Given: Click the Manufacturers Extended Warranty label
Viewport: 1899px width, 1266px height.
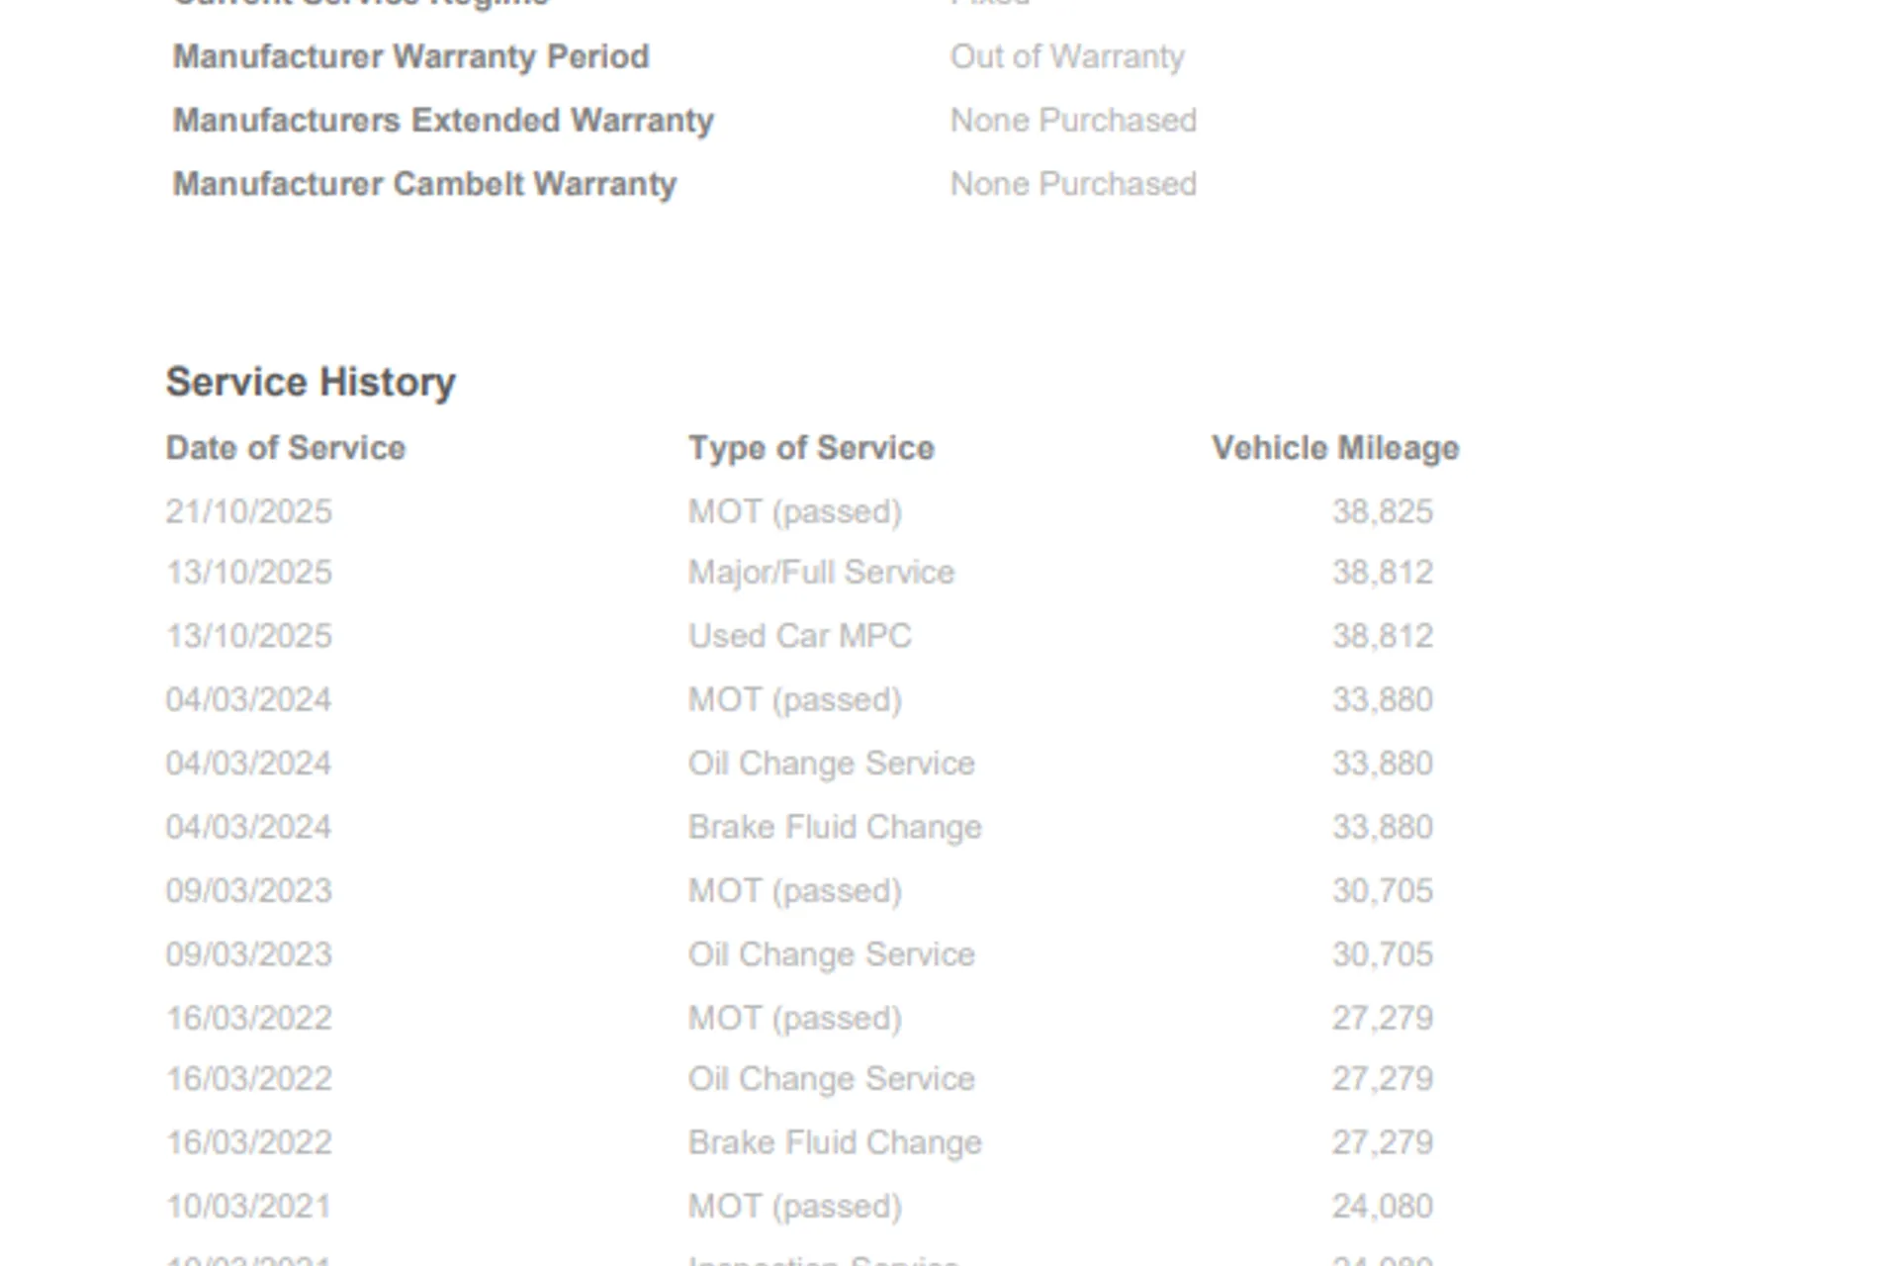Looking at the screenshot, I should (443, 121).
